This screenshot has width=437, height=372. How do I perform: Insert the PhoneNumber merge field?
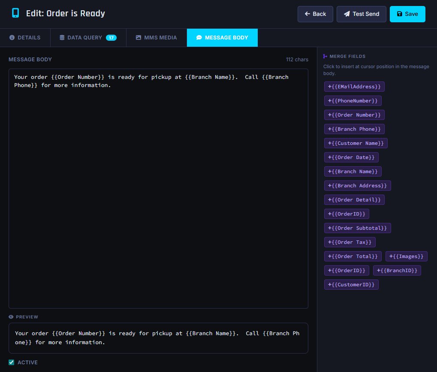point(353,101)
